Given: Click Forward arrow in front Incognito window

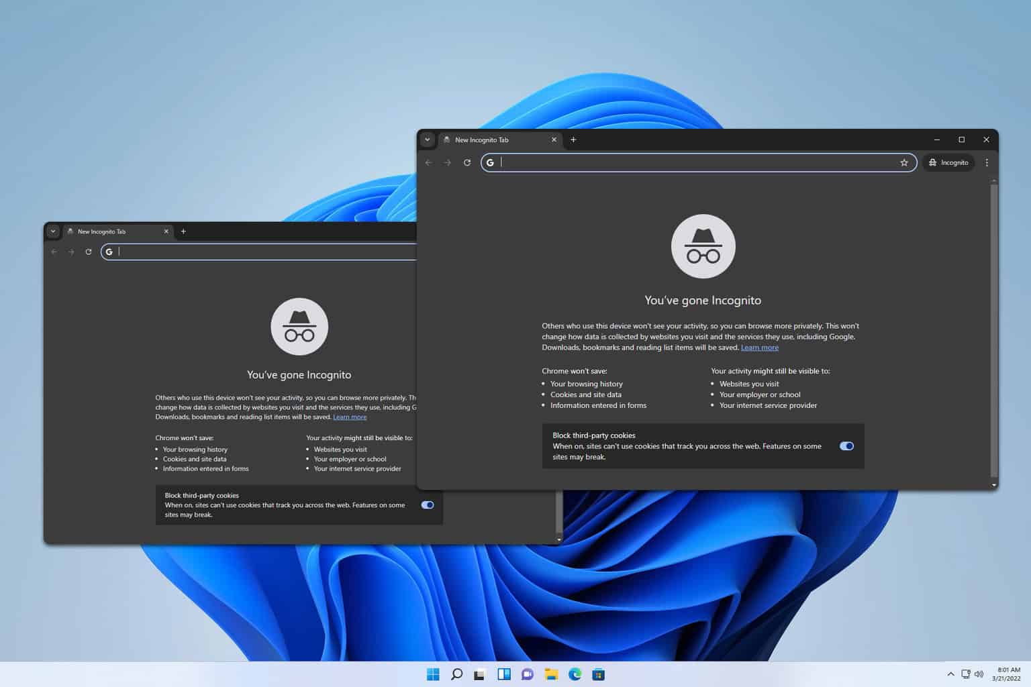Looking at the screenshot, I should pos(448,162).
